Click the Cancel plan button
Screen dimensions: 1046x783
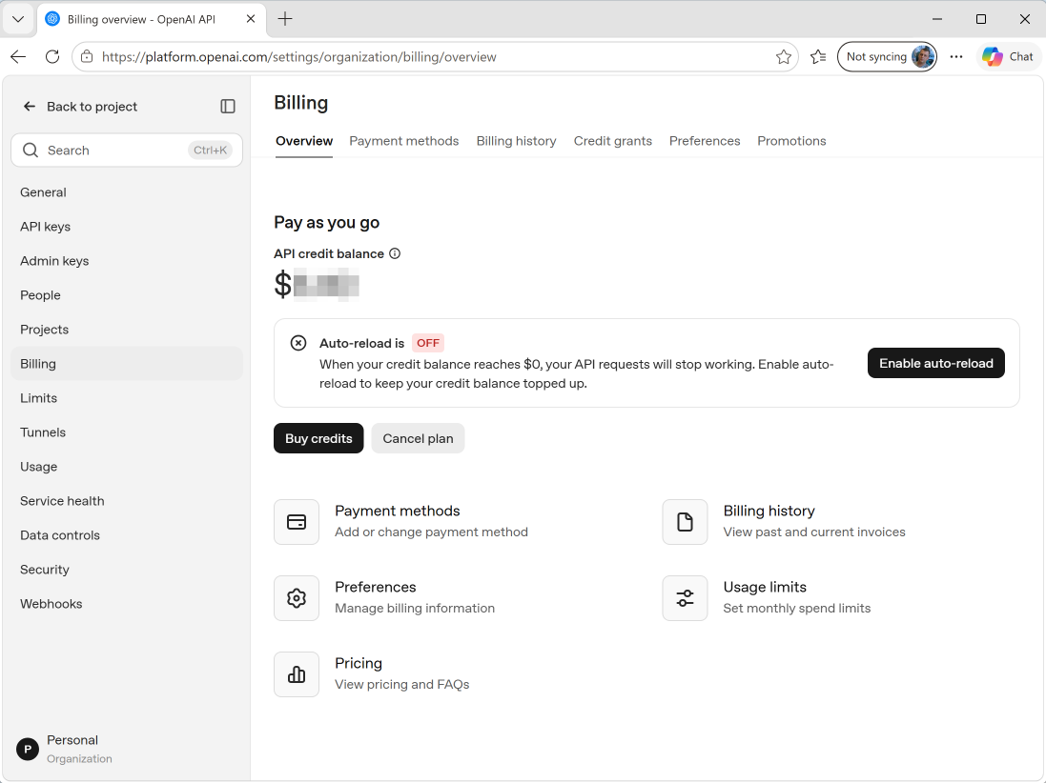click(x=419, y=438)
